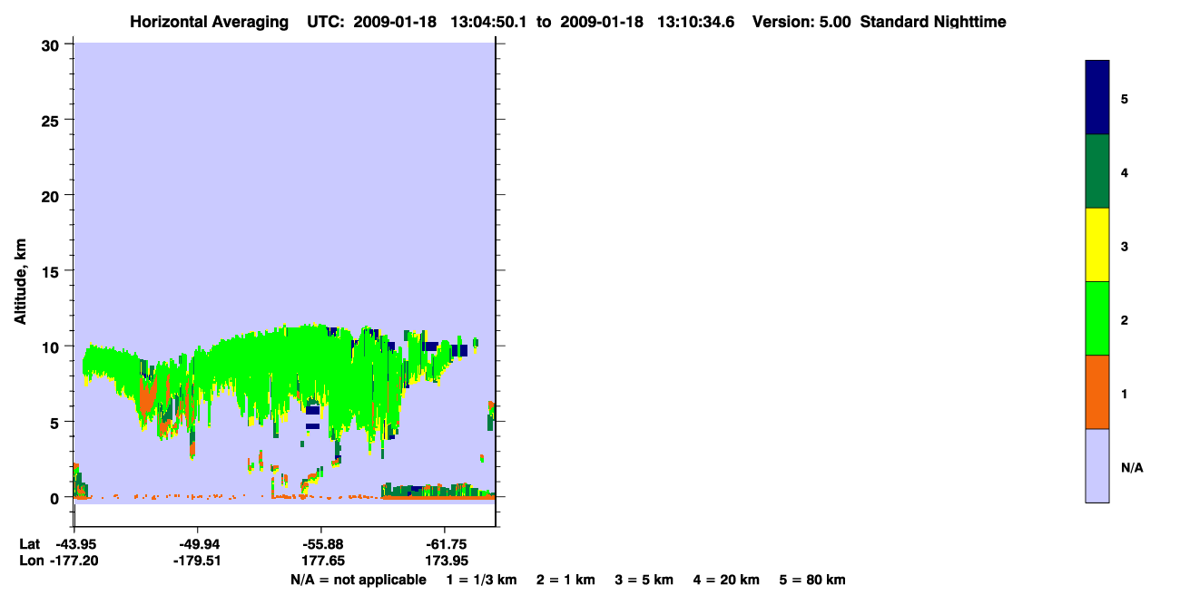Click the y-axis tick label '5'
Viewport: 1180px width, 605px height.
(x=57, y=422)
